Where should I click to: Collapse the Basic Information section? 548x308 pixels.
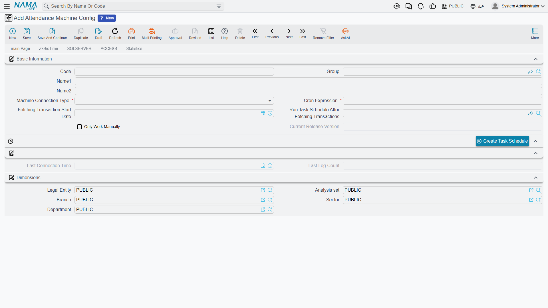[x=536, y=59]
